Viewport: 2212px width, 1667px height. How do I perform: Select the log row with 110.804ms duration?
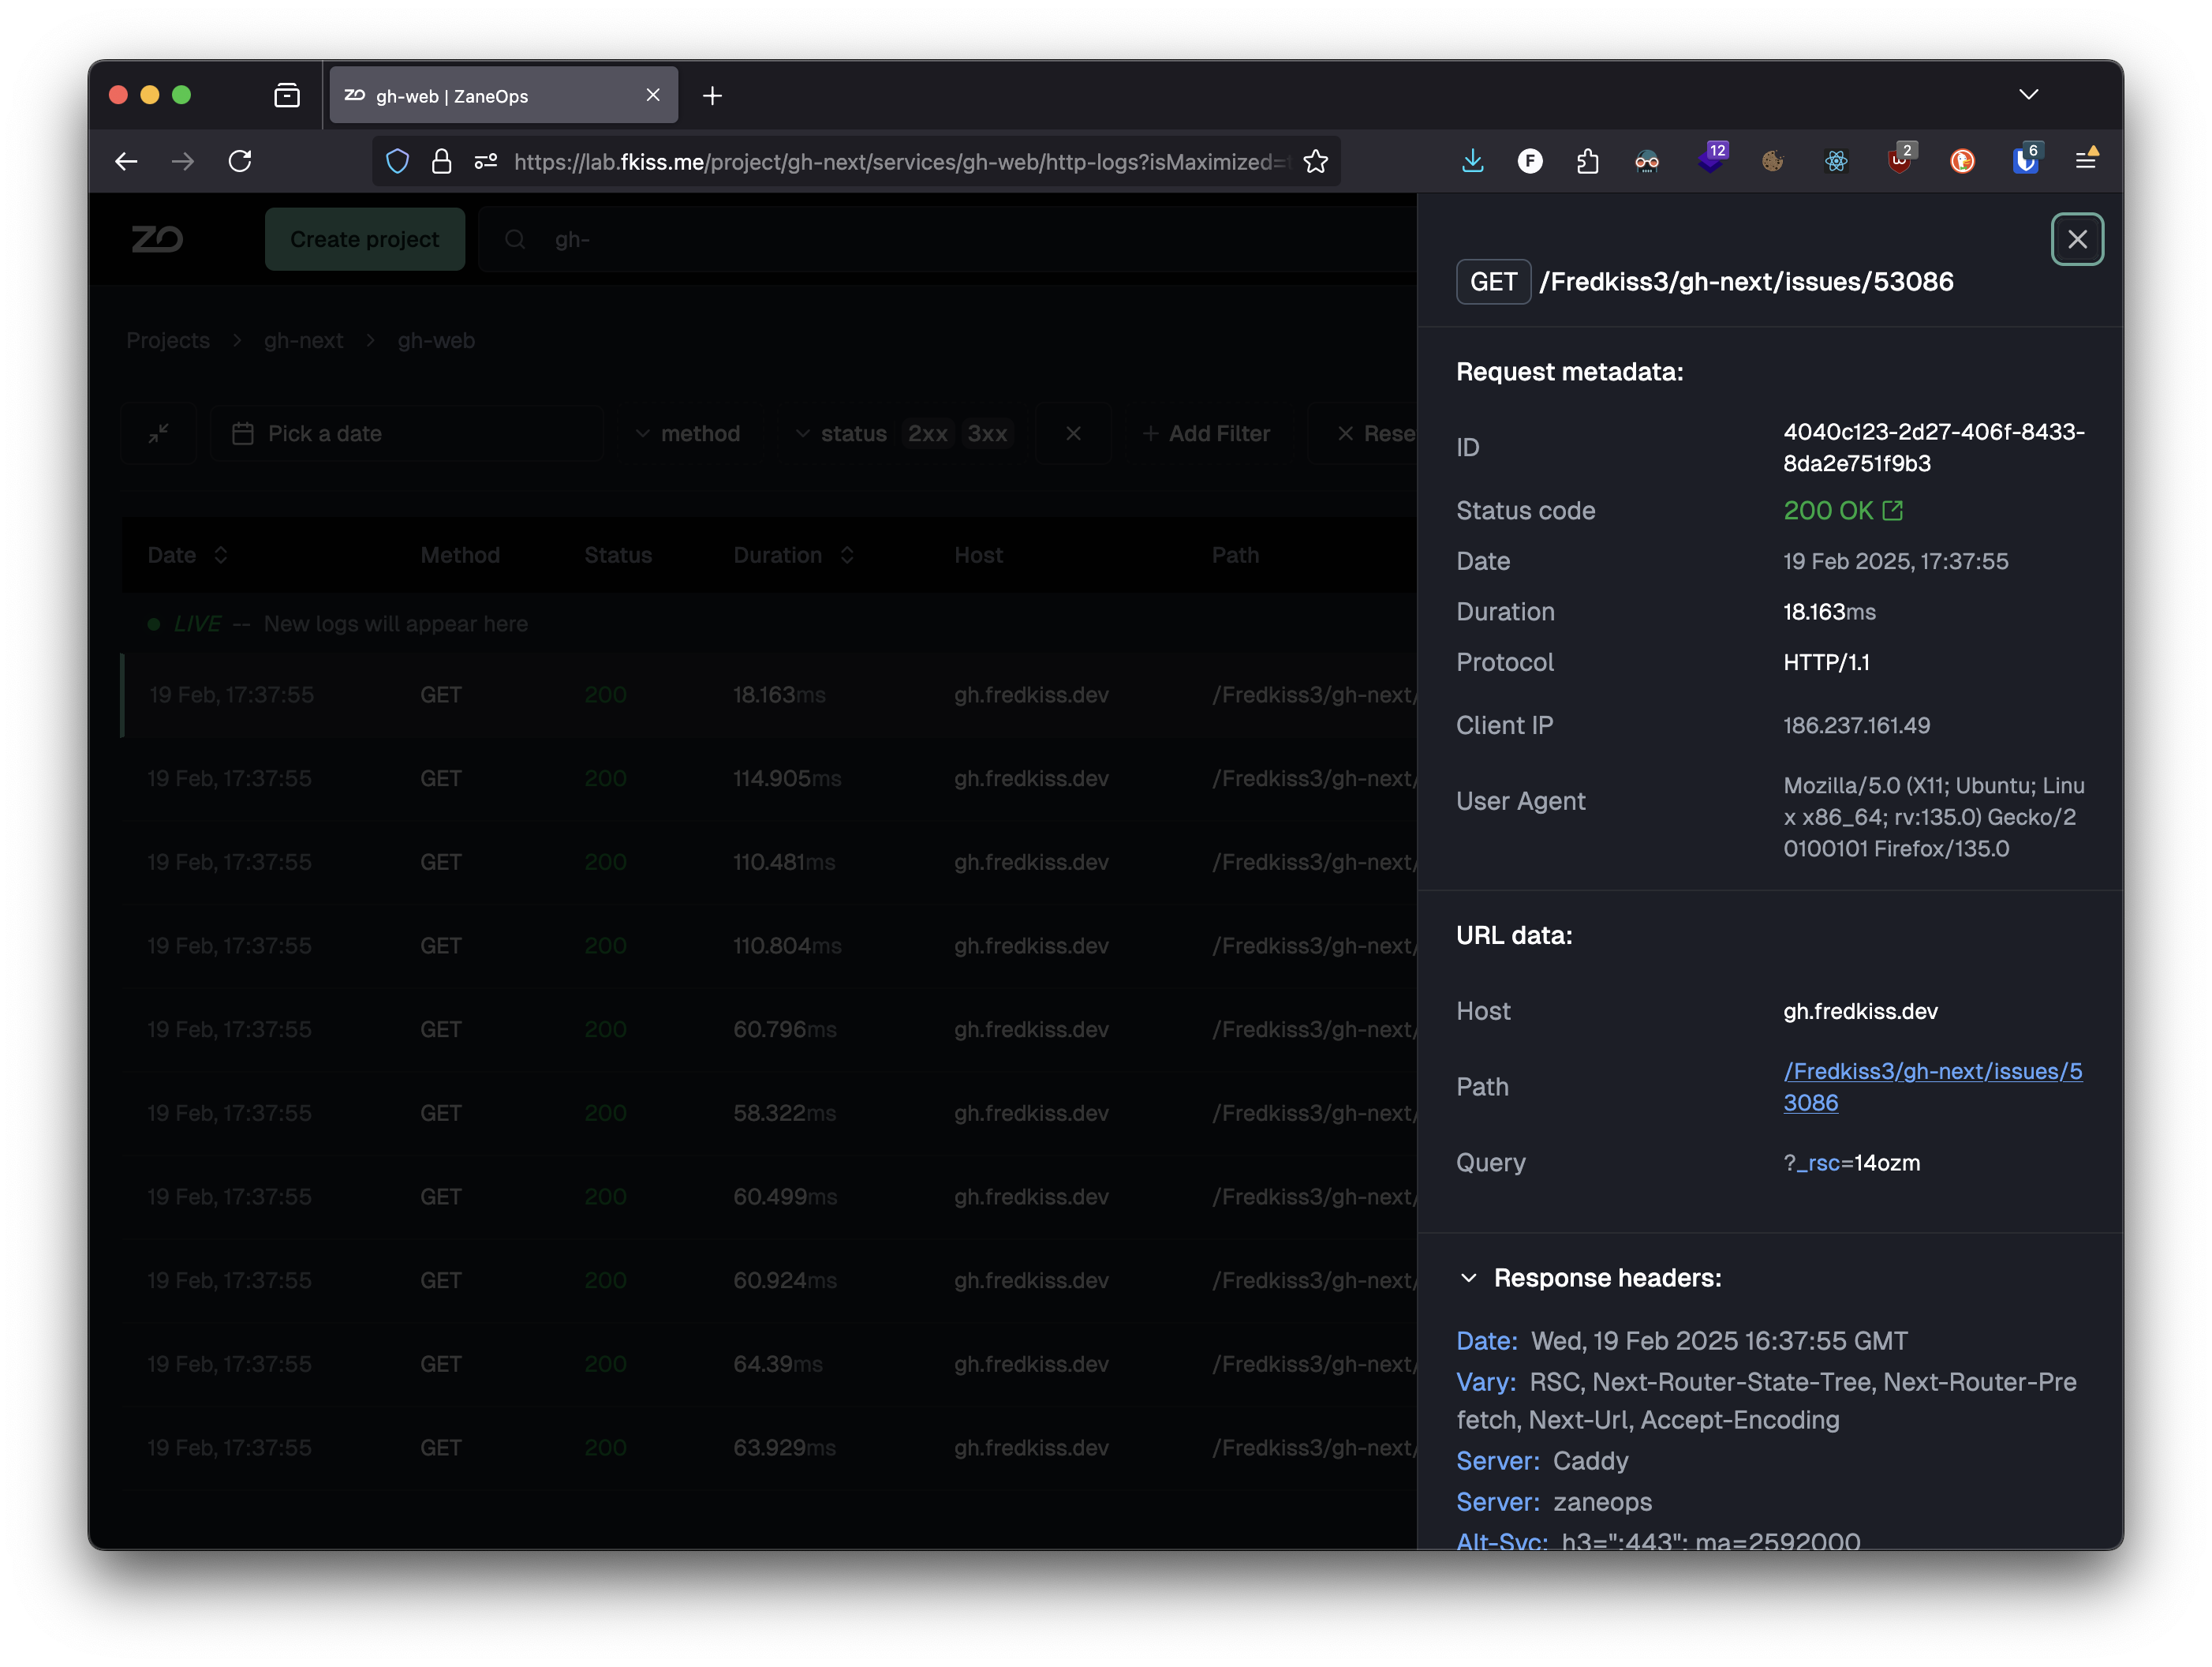coord(768,946)
